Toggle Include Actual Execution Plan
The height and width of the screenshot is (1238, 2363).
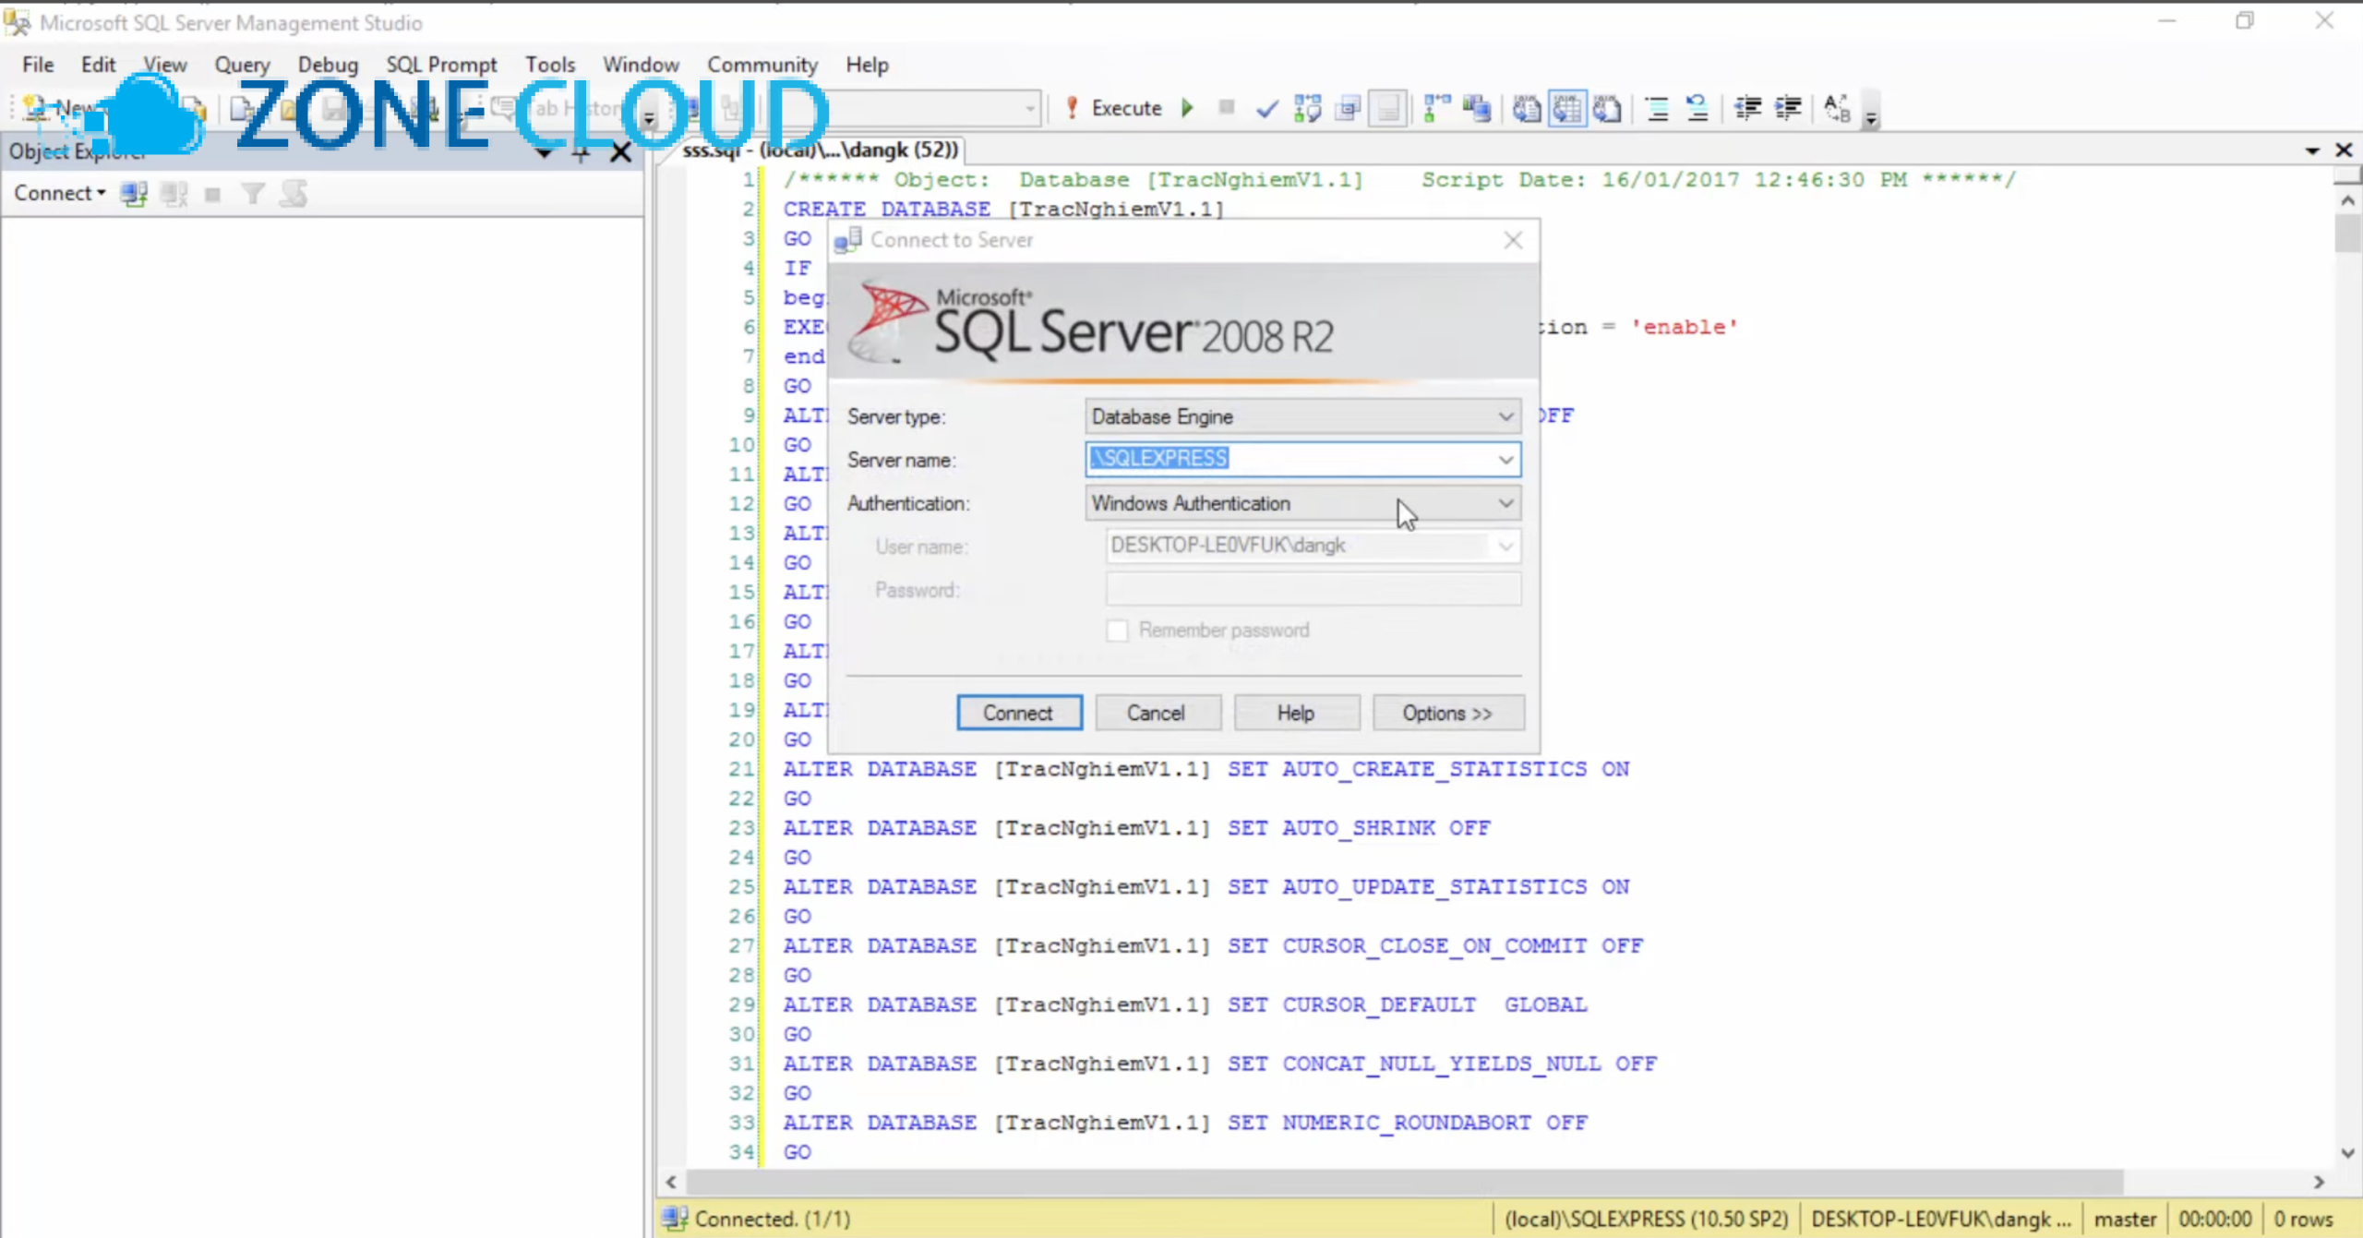pyautogui.click(x=1437, y=109)
